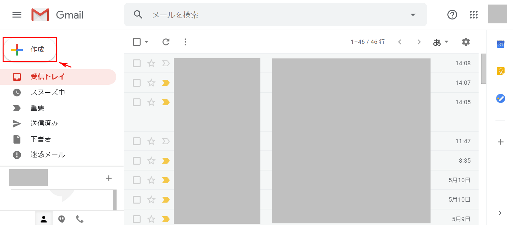Expand the search options dropdown arrow
513x225 pixels.
pyautogui.click(x=413, y=15)
